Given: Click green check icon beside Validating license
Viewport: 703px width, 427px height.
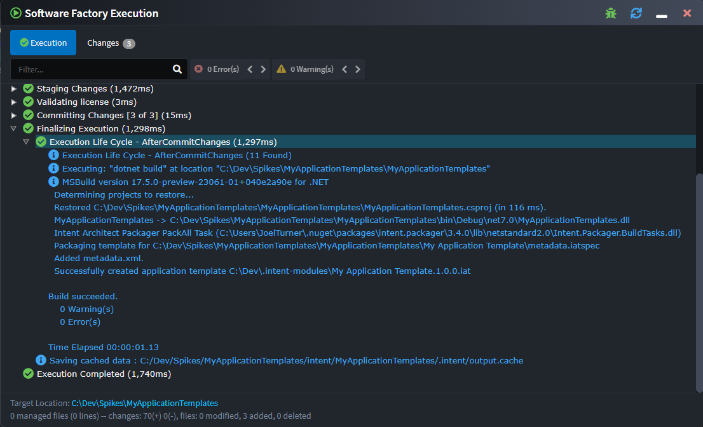Looking at the screenshot, I should point(28,102).
